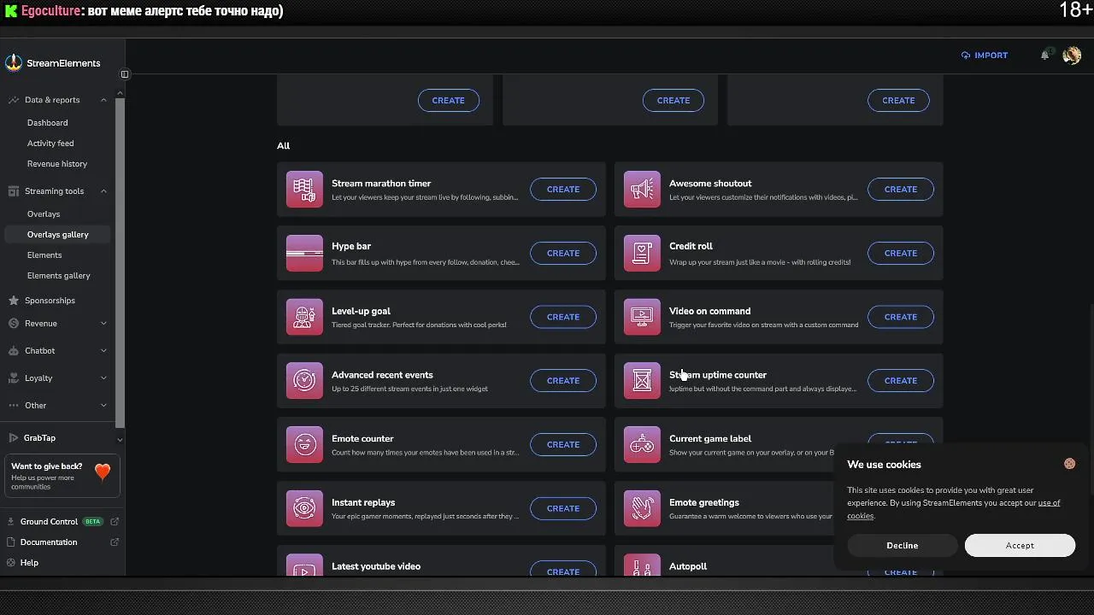Viewport: 1094px width, 615px height.
Task: Accept cookies
Action: pyautogui.click(x=1020, y=546)
